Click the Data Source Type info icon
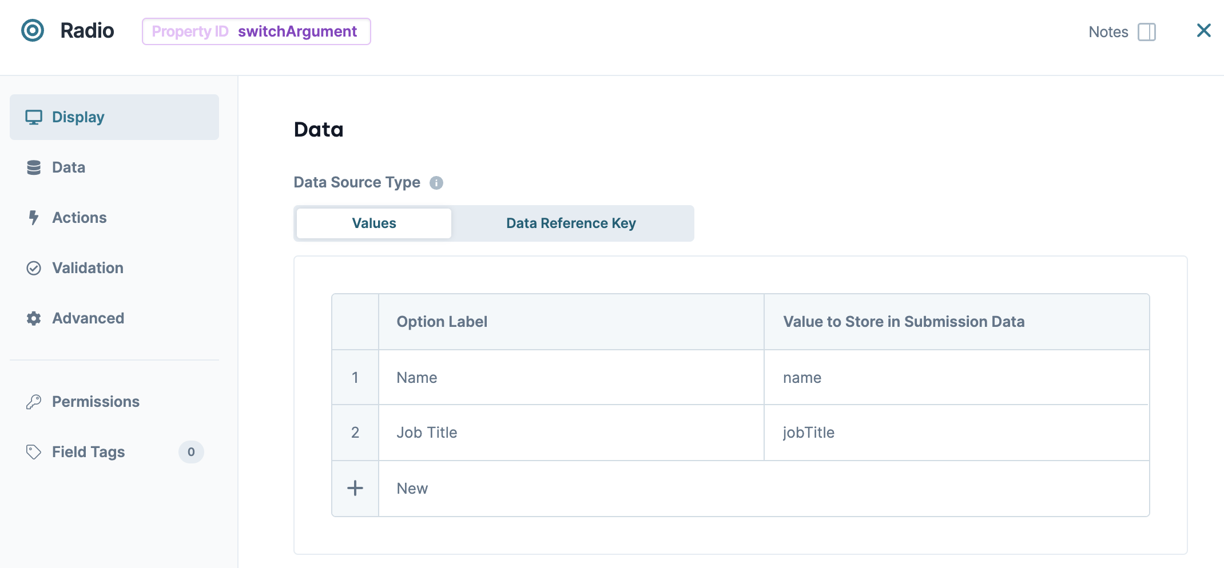The width and height of the screenshot is (1224, 568). pyautogui.click(x=436, y=183)
